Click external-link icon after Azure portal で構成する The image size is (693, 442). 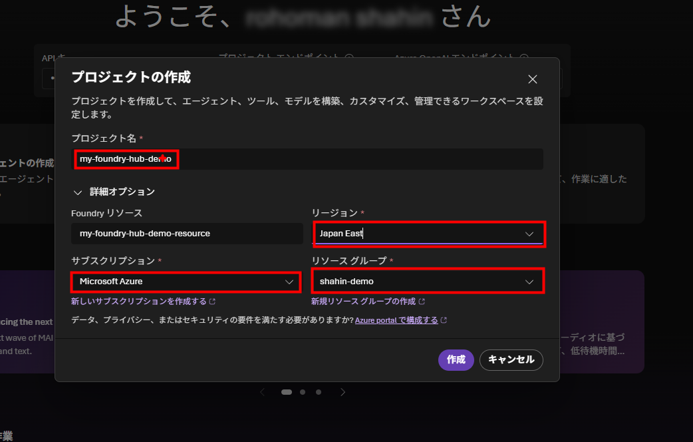pos(444,320)
